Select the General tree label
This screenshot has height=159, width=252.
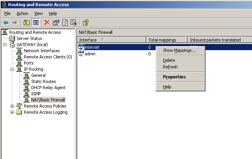point(38,75)
